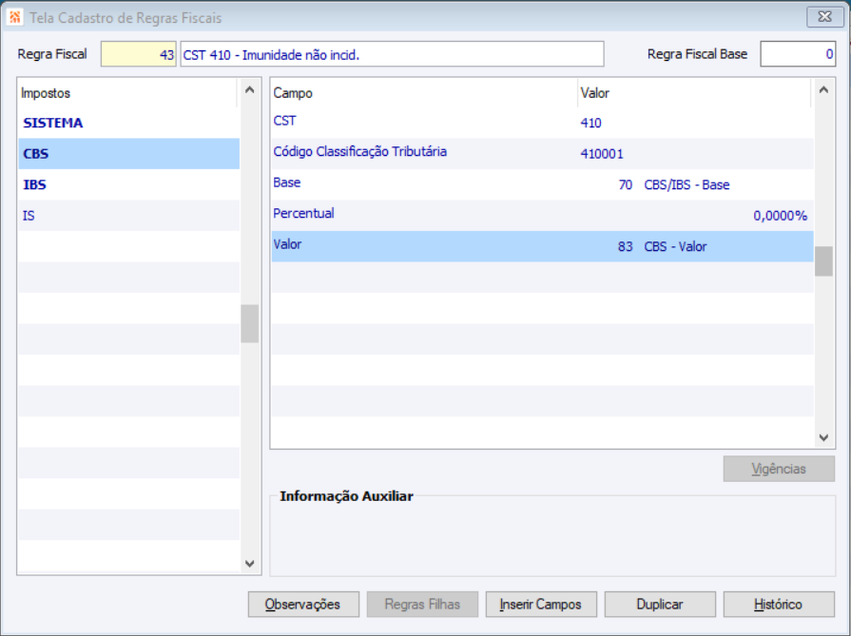Image resolution: width=851 pixels, height=636 pixels.
Task: Edit the CST 410 description field
Action: [x=392, y=54]
